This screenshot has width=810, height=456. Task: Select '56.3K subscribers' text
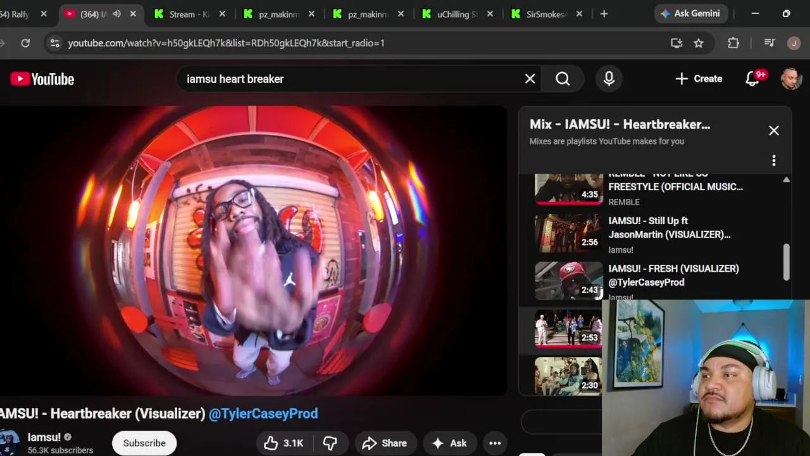(x=60, y=450)
